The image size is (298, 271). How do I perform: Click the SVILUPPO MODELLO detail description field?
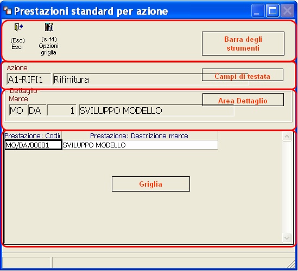click(x=156, y=110)
